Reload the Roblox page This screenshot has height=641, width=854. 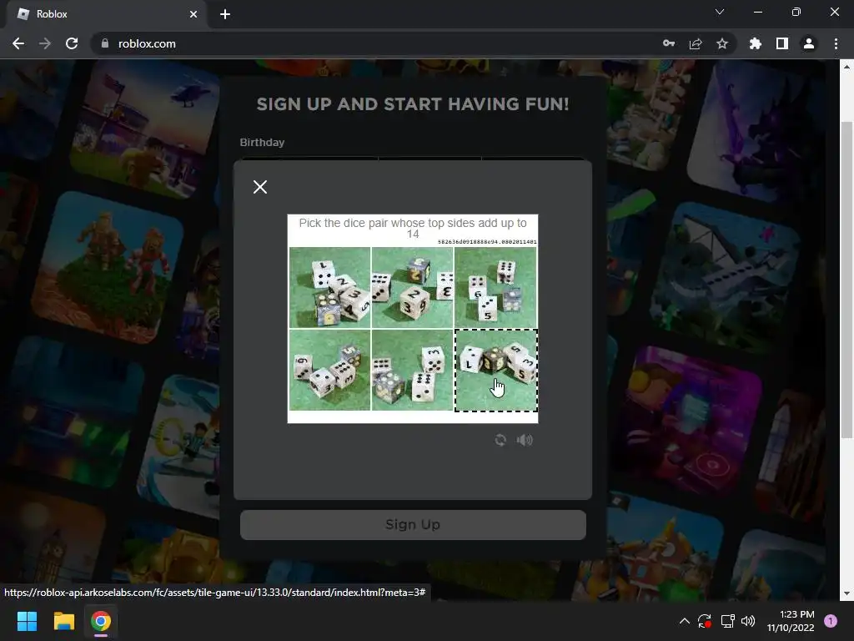click(x=72, y=43)
